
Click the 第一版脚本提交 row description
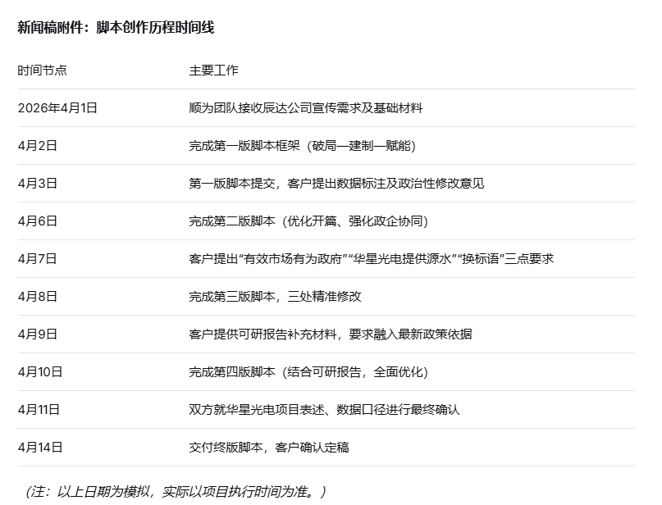[x=336, y=184]
